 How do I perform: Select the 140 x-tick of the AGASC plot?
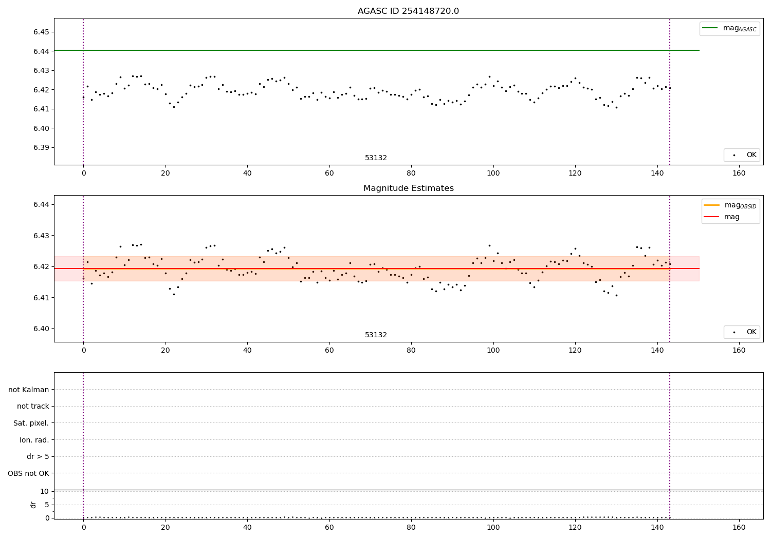[657, 173]
